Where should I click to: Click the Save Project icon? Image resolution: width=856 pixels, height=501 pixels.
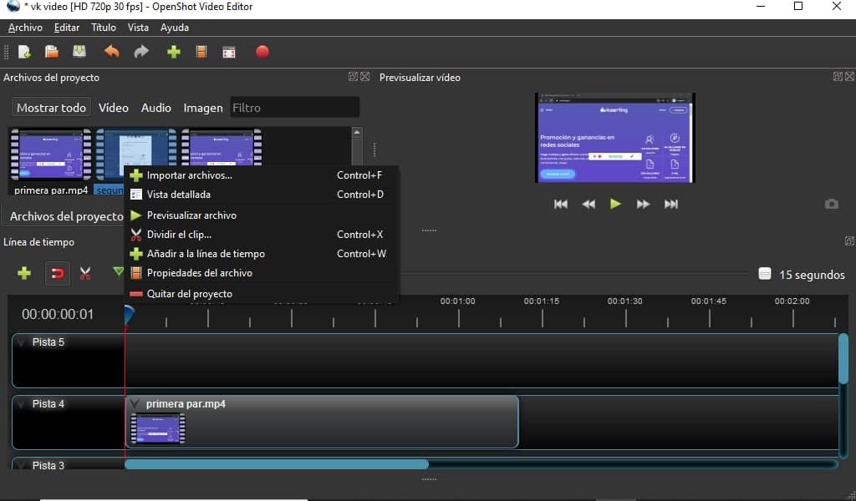(x=79, y=52)
